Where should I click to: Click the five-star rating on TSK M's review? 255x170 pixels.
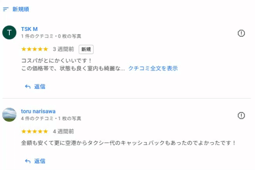[35, 49]
